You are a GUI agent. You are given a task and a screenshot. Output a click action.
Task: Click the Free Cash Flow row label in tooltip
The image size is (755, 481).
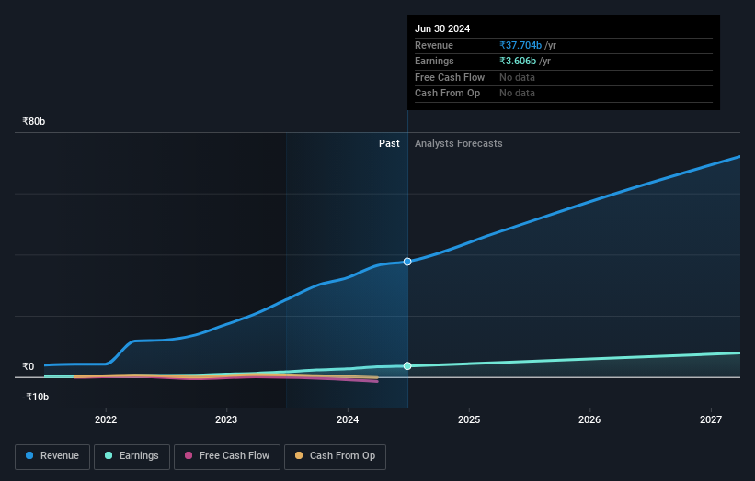pos(450,77)
